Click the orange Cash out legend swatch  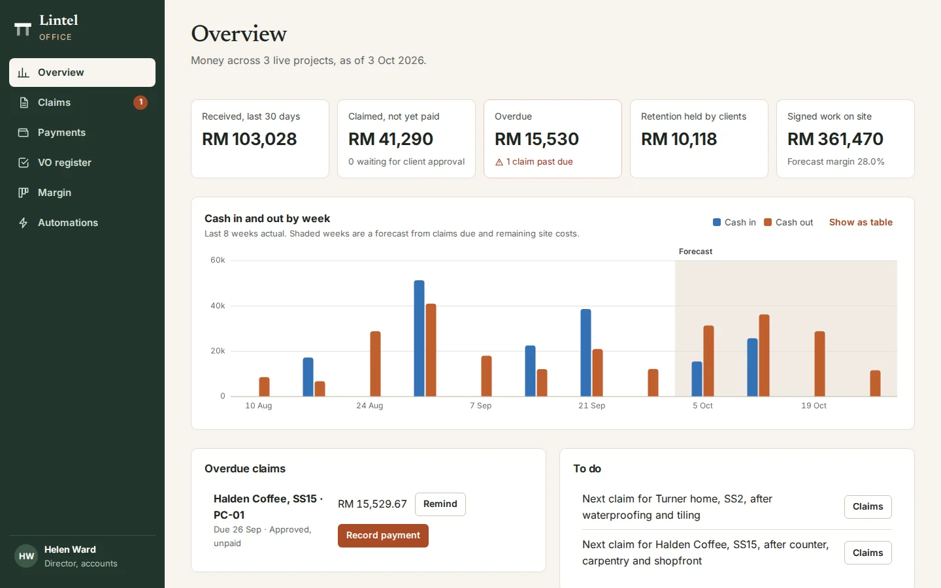click(768, 222)
